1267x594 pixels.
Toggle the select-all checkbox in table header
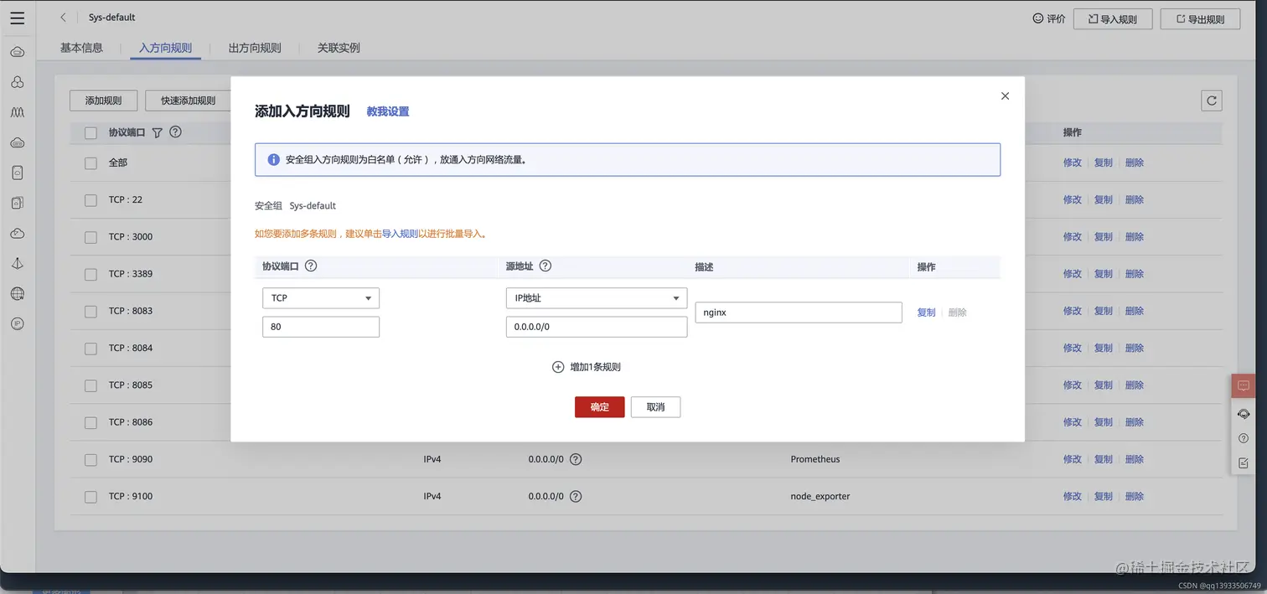[90, 132]
